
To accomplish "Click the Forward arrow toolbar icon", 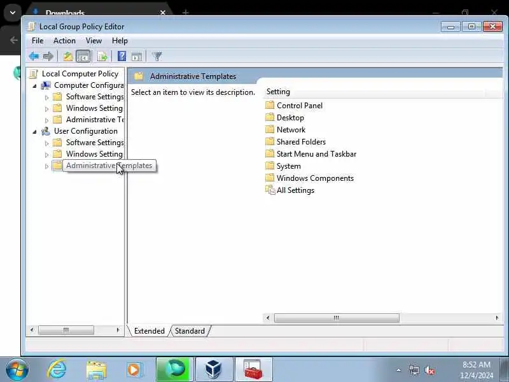I will pos(48,57).
